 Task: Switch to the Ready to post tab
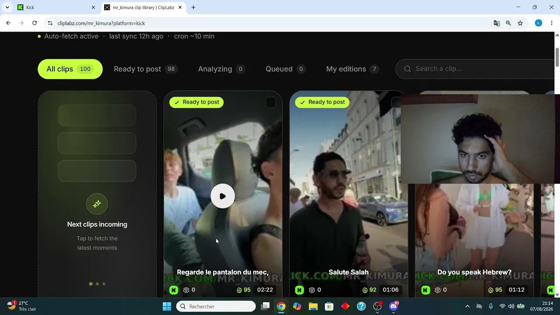(145, 69)
